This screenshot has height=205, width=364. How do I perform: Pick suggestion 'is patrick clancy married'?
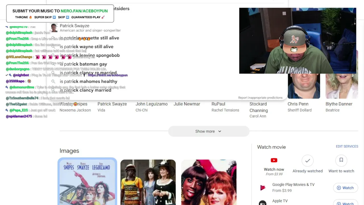pos(85,90)
